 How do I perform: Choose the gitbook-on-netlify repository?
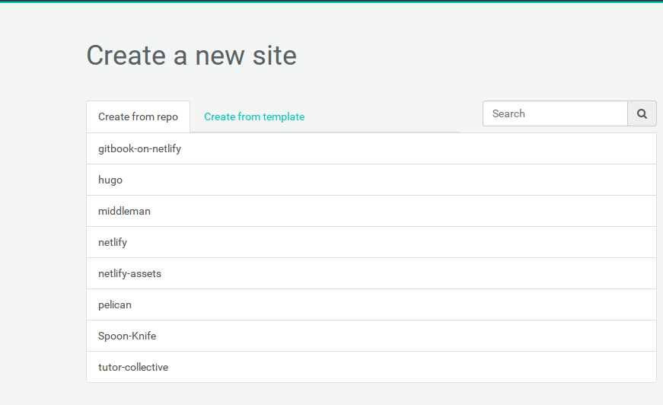pyautogui.click(x=371, y=148)
